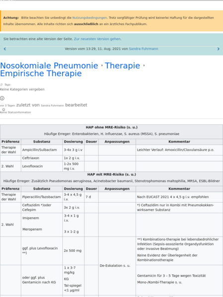Click '3 x 1-2 g' dosage text
This screenshot has width=223, height=297.
click(71, 232)
